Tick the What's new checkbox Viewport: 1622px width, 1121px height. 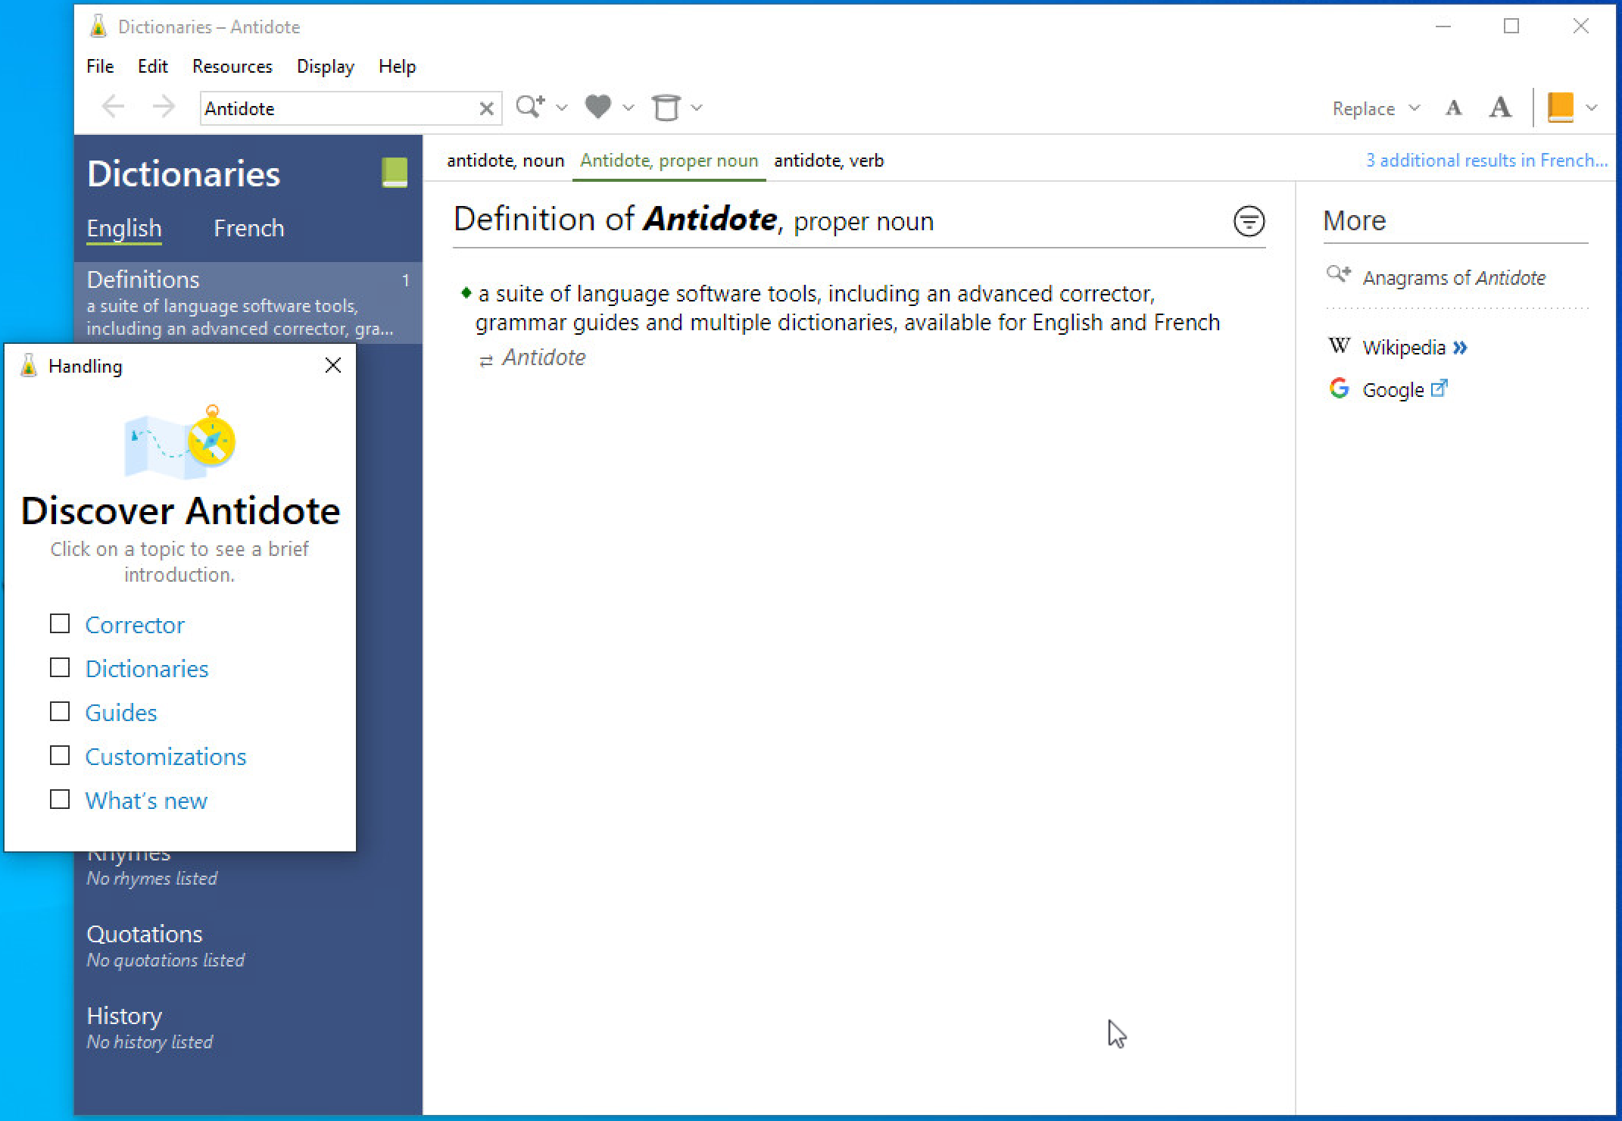tap(60, 799)
